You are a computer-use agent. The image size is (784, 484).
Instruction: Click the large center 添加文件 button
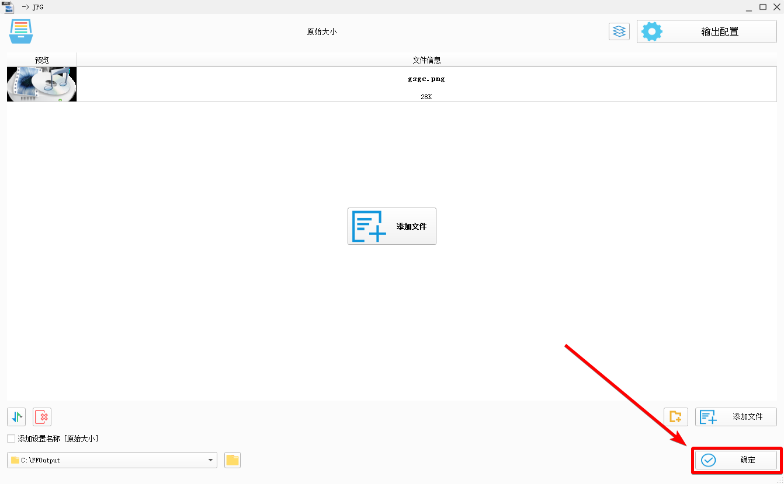(x=392, y=226)
